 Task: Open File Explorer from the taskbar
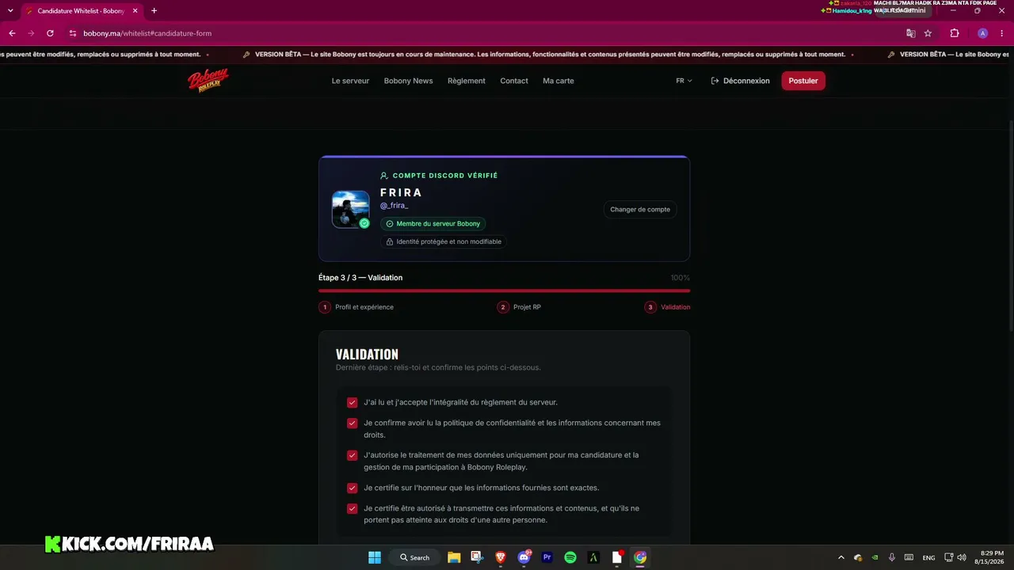click(454, 557)
